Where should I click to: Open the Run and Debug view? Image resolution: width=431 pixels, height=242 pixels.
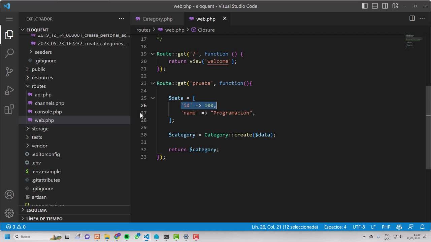pos(9,90)
